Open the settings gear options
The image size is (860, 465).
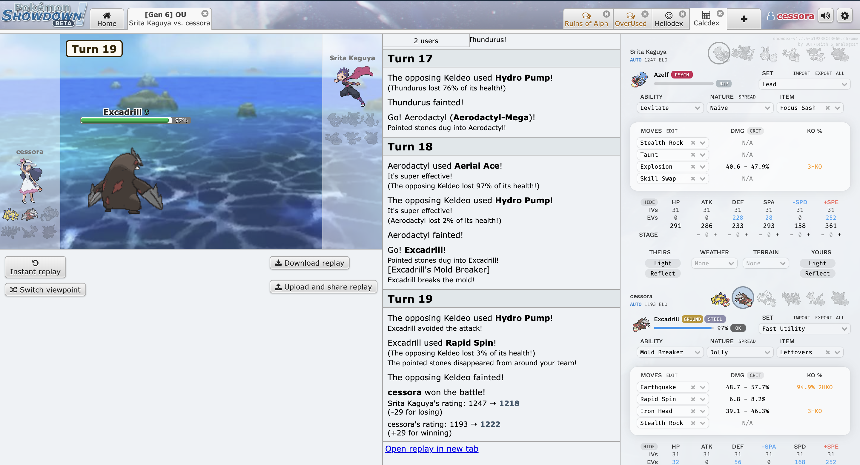pos(845,16)
